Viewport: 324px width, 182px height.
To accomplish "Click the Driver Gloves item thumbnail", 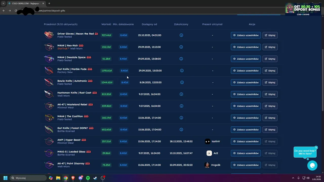I will [x=49, y=35].
